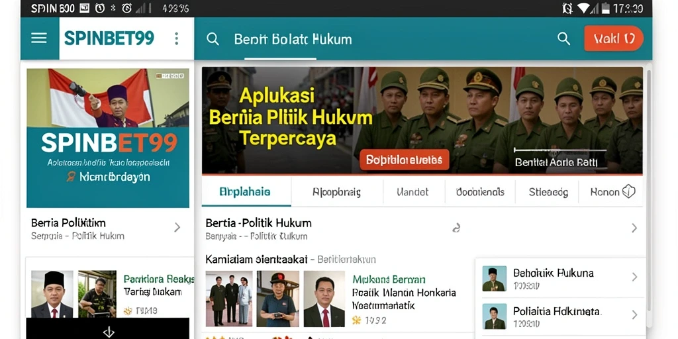This screenshot has width=678, height=339.
Task: Open the green sidebar article headline
Action: tap(159, 279)
